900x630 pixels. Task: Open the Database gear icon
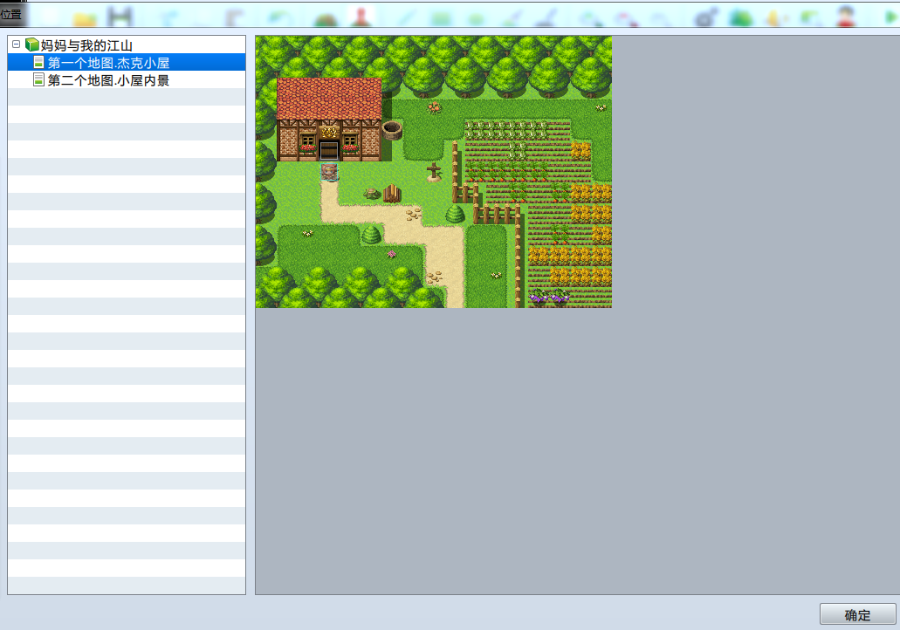pyautogui.click(x=706, y=17)
